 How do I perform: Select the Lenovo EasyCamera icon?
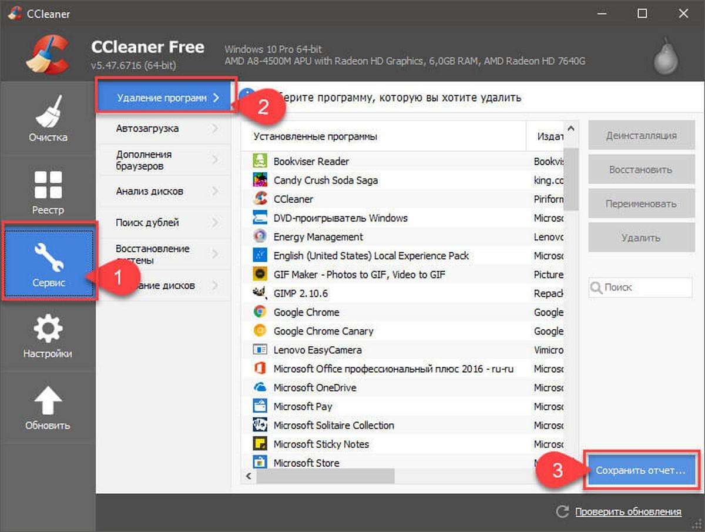point(260,349)
